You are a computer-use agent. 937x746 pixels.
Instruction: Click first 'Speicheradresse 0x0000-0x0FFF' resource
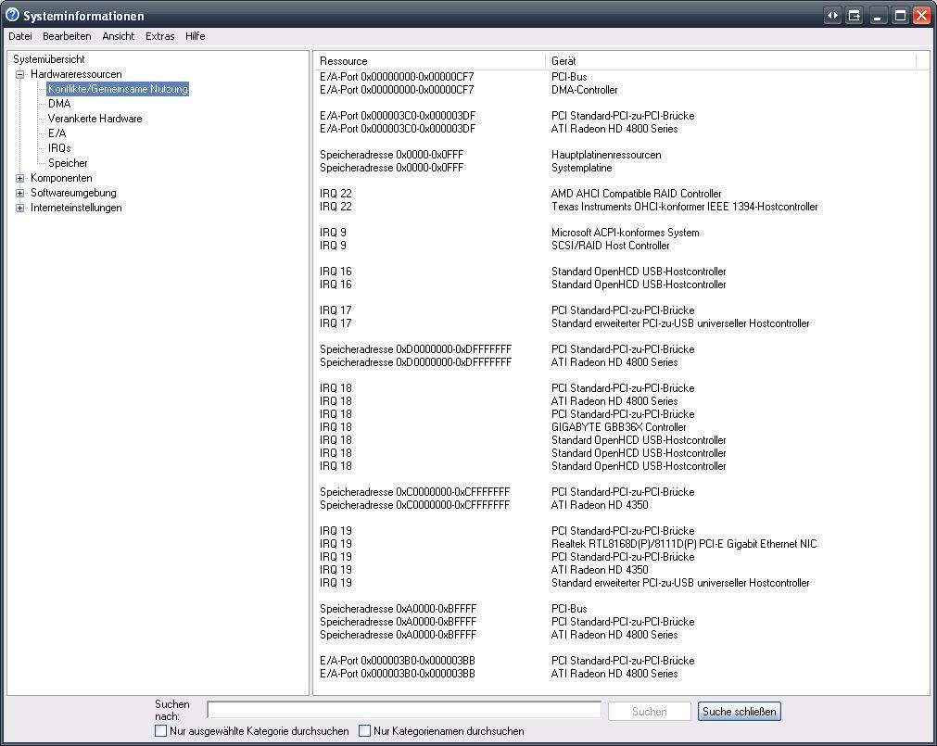coord(391,155)
